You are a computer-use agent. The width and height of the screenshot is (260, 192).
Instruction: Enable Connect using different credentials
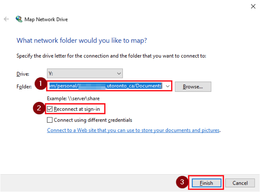[50, 120]
